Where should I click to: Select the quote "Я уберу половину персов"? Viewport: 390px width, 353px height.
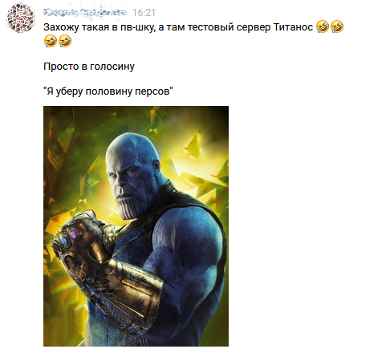(108, 91)
